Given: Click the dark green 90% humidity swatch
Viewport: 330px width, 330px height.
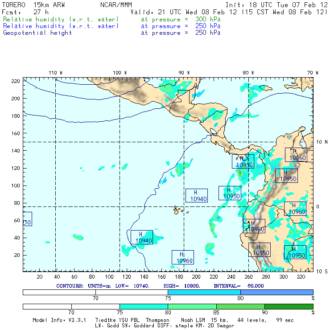Looking at the screenshot, I should [289, 307].
